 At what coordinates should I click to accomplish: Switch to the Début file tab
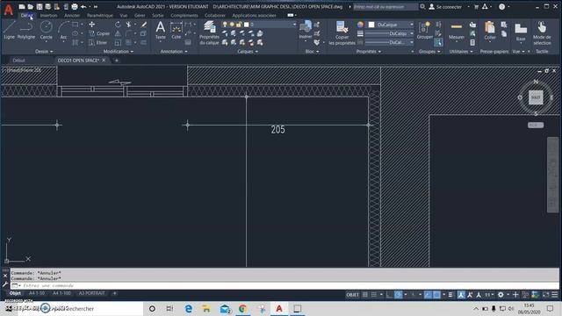[x=18, y=61]
